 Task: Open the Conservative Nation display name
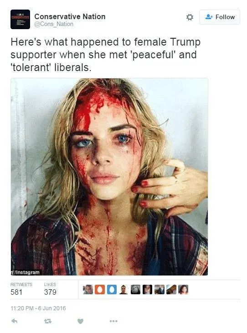click(x=70, y=16)
